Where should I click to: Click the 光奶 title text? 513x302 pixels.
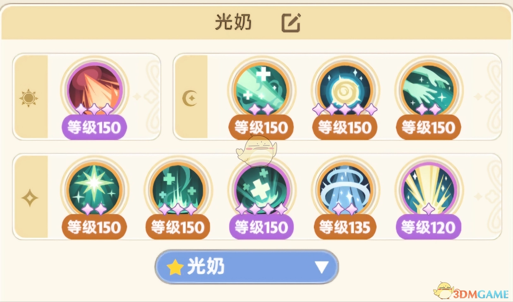point(233,23)
